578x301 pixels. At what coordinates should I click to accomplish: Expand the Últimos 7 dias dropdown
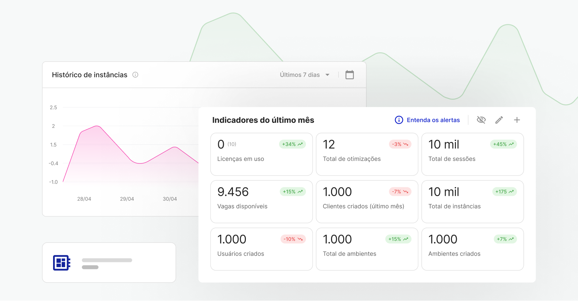click(300, 75)
